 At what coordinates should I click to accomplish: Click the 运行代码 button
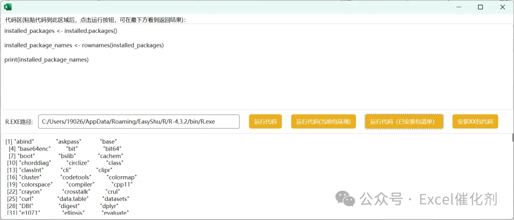[x=265, y=121]
